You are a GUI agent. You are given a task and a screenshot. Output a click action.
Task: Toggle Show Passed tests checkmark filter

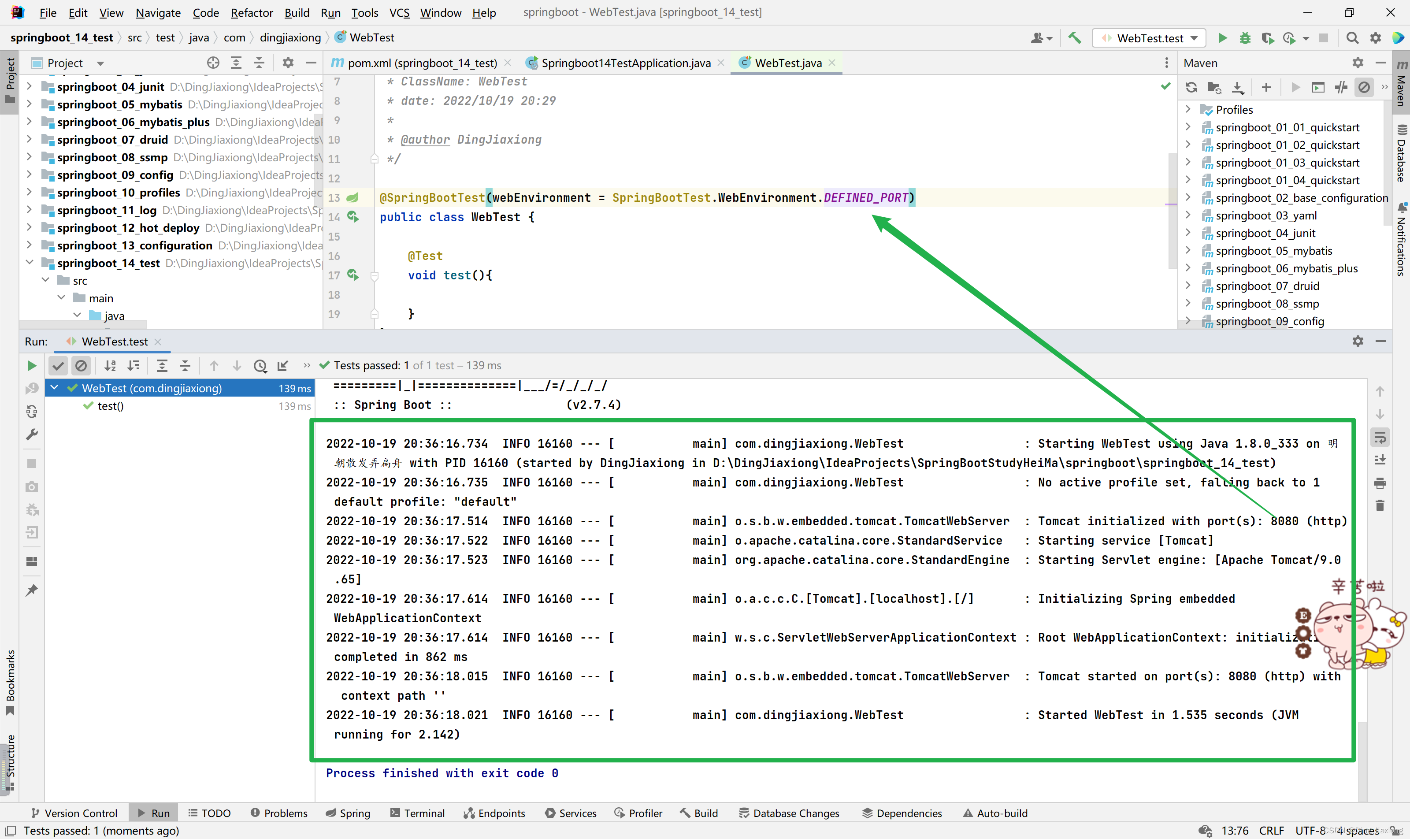pyautogui.click(x=58, y=366)
